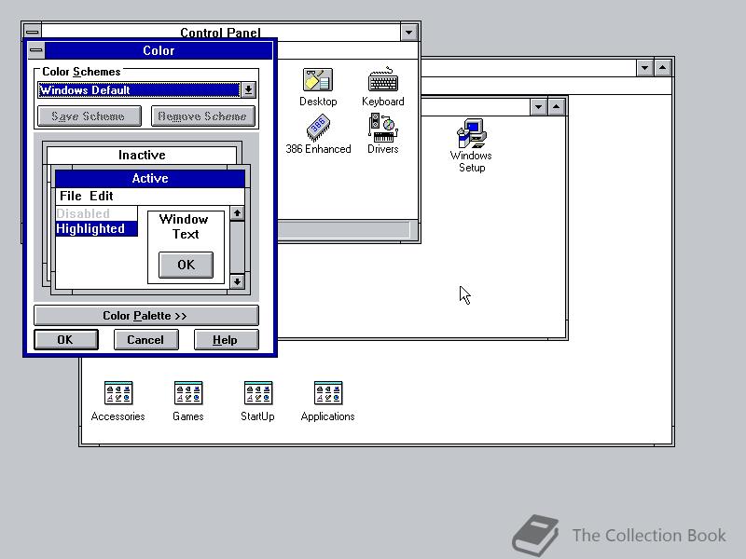Image resolution: width=746 pixels, height=559 pixels.
Task: Open Help in the Color dialog
Action: click(226, 340)
